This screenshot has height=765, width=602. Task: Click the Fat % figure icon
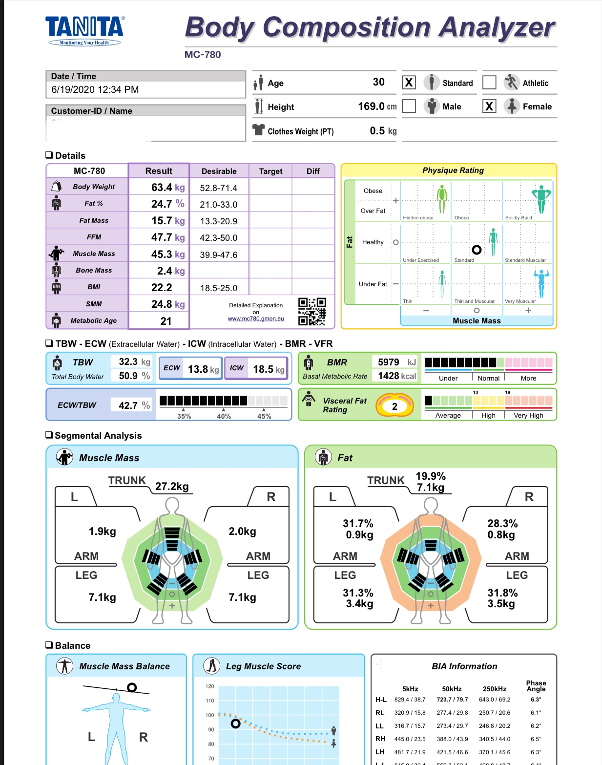[57, 203]
